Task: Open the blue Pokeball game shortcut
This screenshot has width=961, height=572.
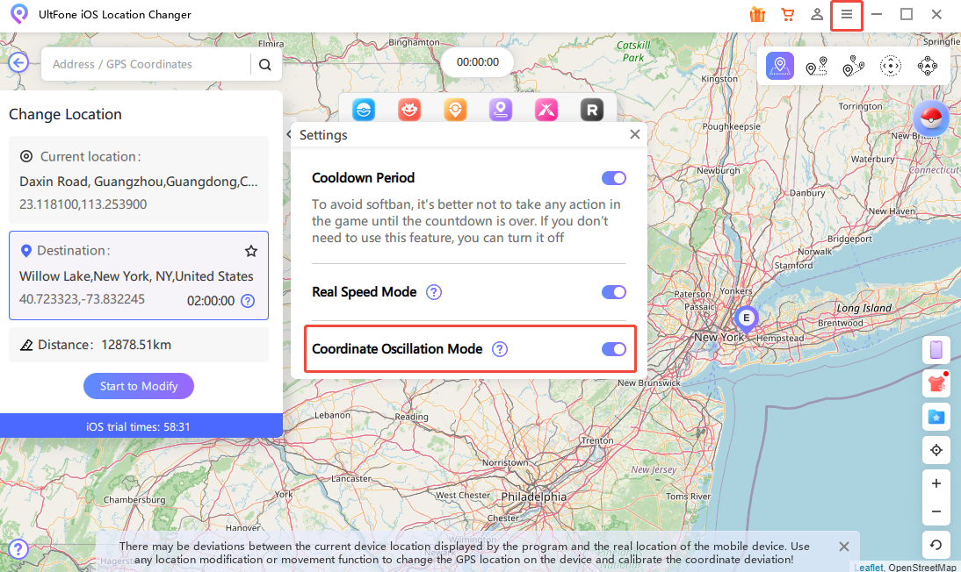Action: [364, 110]
